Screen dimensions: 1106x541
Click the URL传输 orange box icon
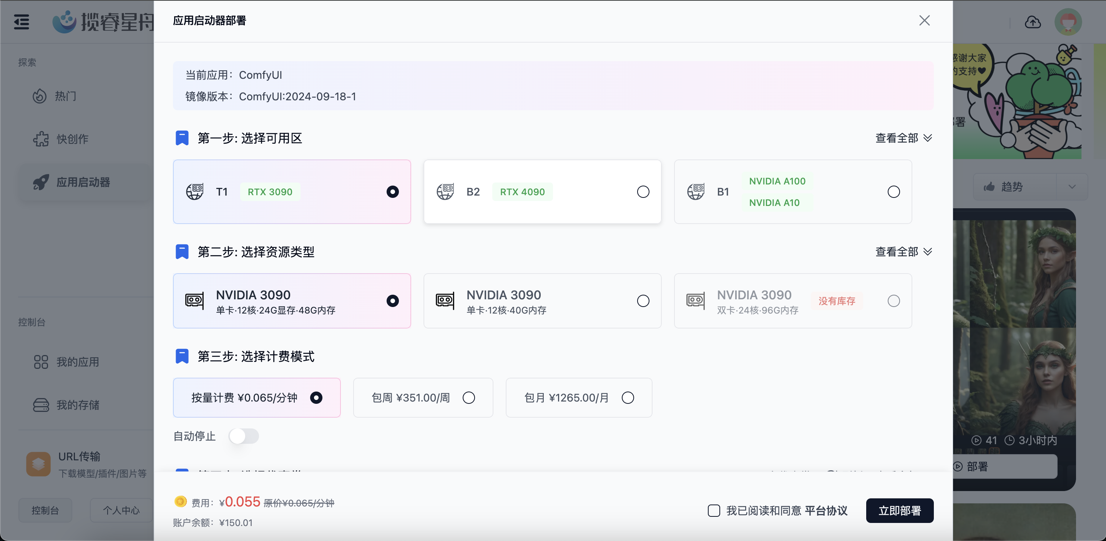(38, 464)
